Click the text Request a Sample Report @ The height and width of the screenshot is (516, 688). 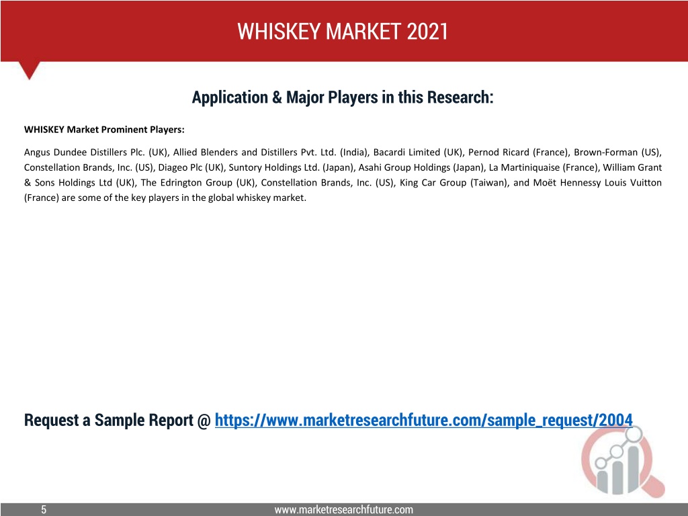117,421
